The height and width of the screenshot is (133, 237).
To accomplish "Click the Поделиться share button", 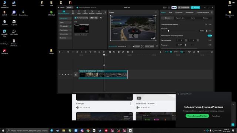I will pos(184,7).
